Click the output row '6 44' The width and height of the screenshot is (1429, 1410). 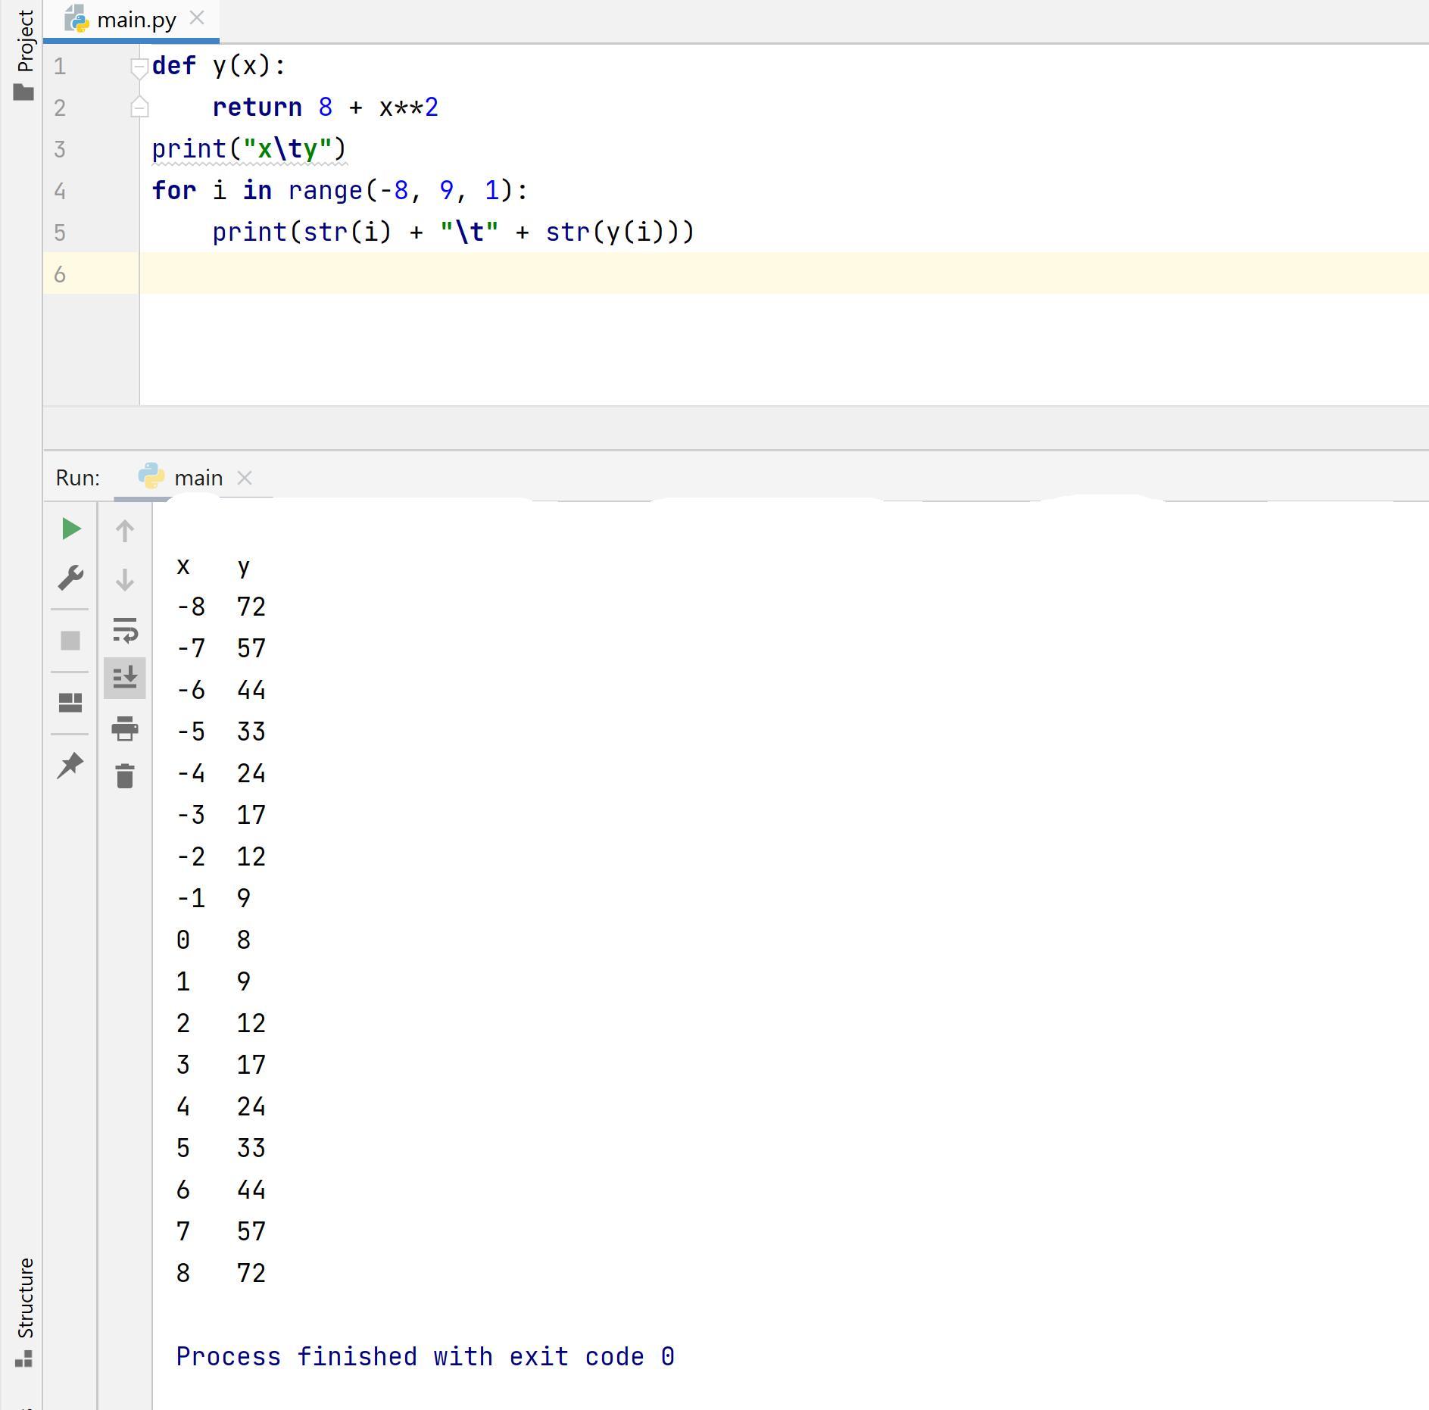(x=221, y=1190)
